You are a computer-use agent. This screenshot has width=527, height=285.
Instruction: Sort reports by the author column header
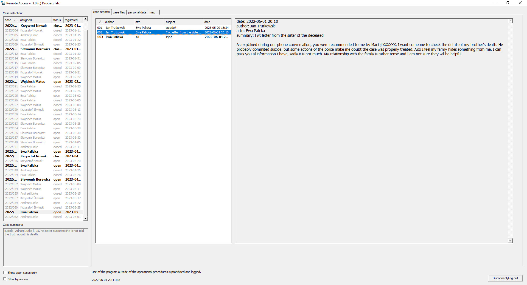(x=110, y=22)
